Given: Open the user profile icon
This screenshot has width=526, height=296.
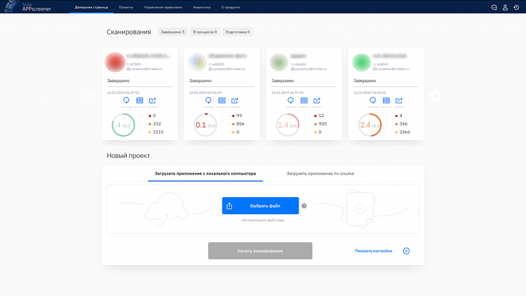Looking at the screenshot, I should tap(505, 8).
